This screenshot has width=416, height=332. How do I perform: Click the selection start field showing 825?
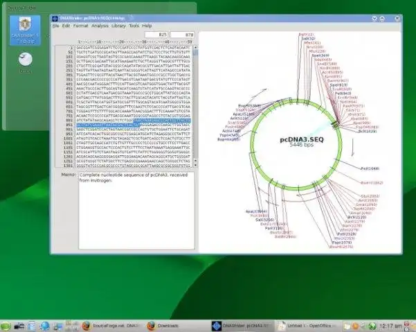tap(156, 35)
